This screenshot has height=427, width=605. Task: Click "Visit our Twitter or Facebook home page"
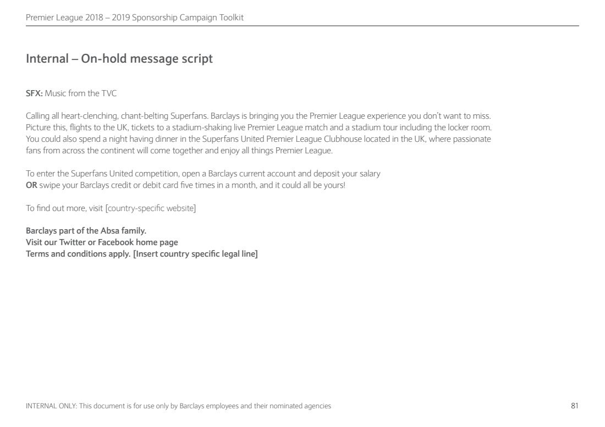[x=102, y=242]
